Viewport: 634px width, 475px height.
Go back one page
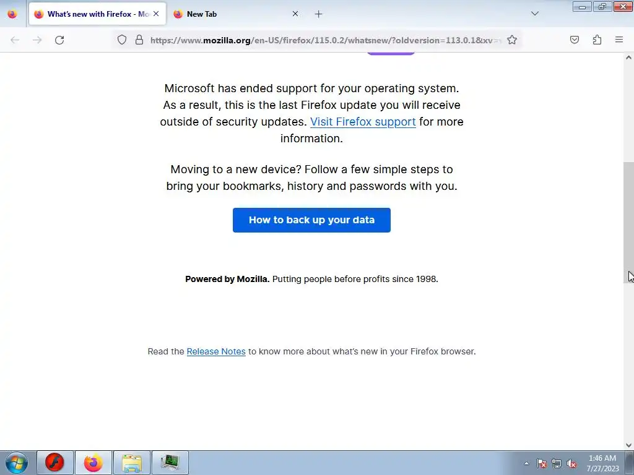(x=15, y=40)
